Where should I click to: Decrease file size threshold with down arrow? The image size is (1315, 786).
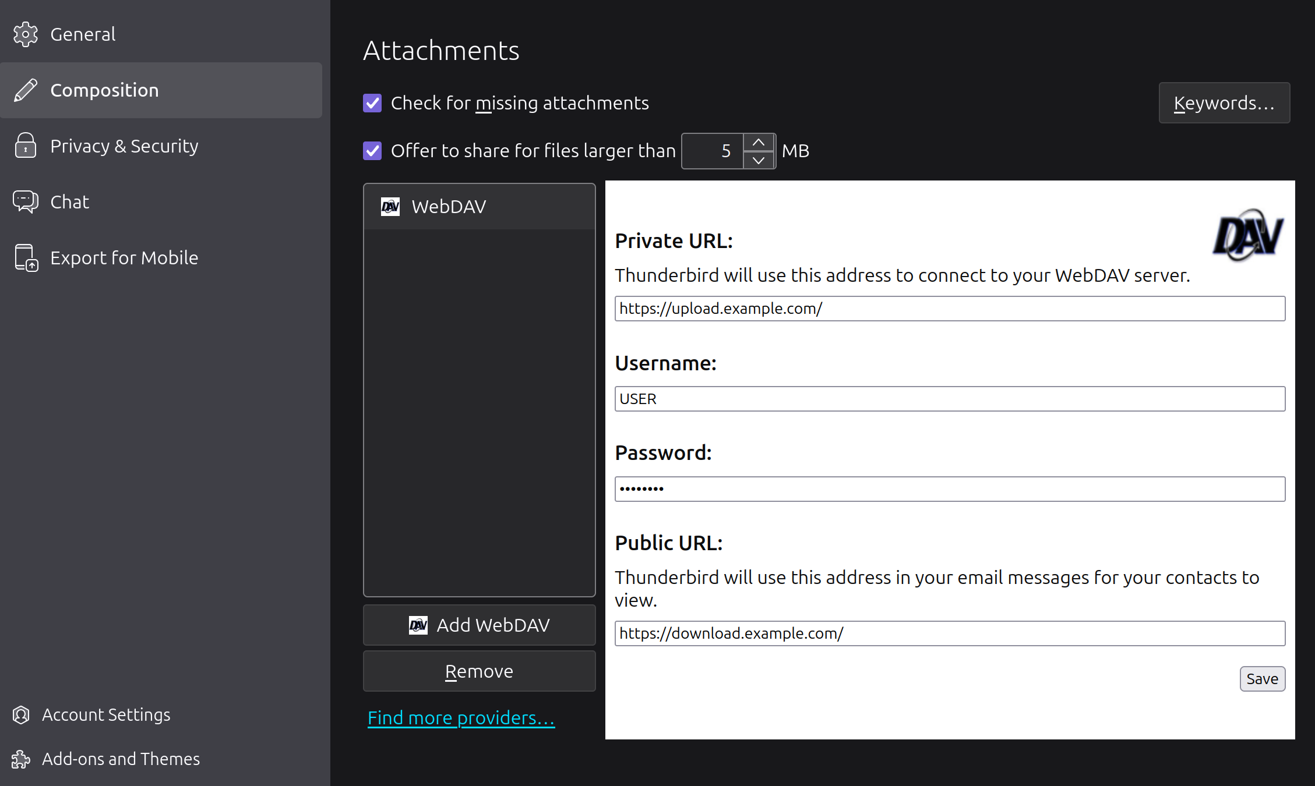click(759, 160)
